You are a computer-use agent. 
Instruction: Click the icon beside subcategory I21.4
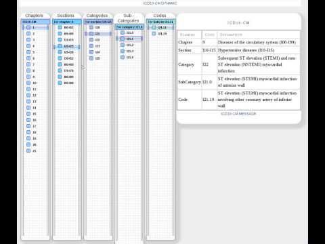coord(123,57)
